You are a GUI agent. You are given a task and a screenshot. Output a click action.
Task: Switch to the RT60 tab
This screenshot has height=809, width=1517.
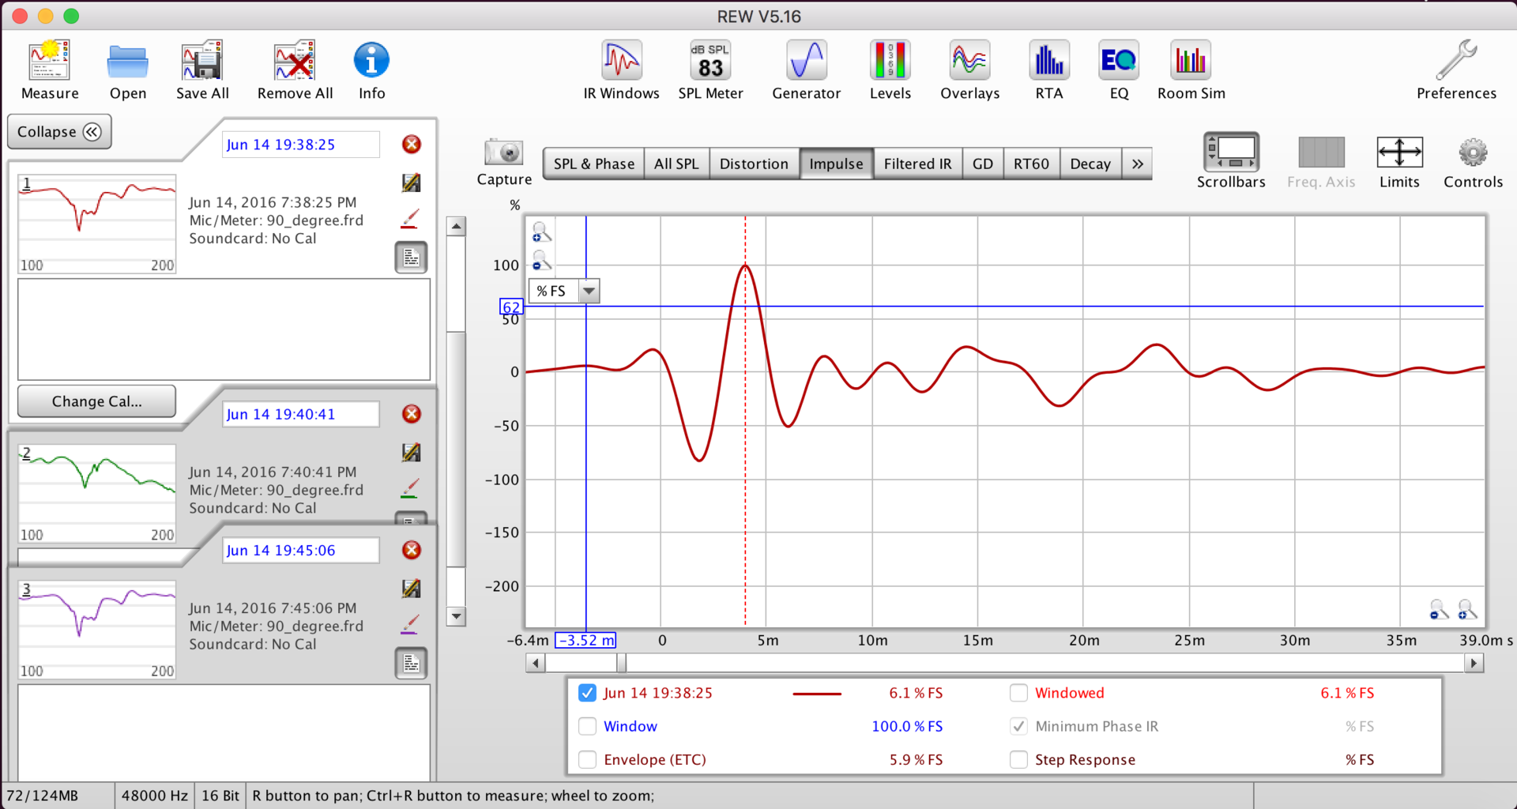click(x=1030, y=164)
